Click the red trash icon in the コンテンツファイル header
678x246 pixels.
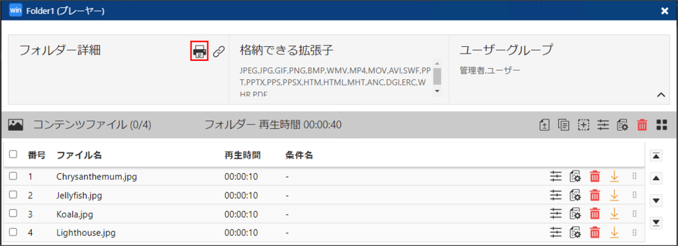(x=642, y=125)
